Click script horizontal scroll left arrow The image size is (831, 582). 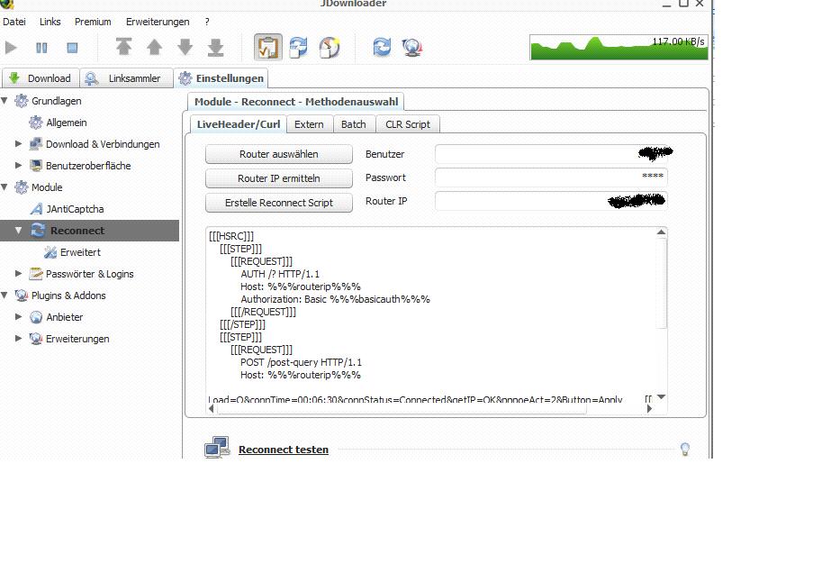point(212,408)
